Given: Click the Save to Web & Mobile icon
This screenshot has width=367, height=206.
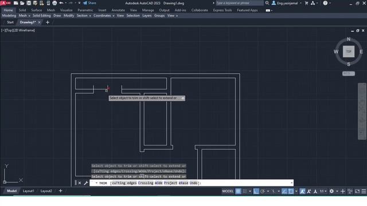Looking at the screenshot, I should [48, 3].
